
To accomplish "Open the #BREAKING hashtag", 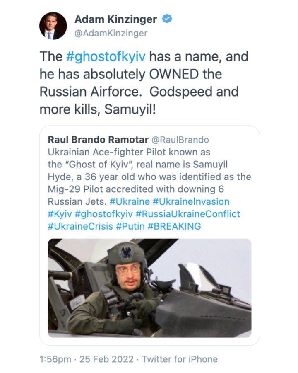I will pos(174,226).
